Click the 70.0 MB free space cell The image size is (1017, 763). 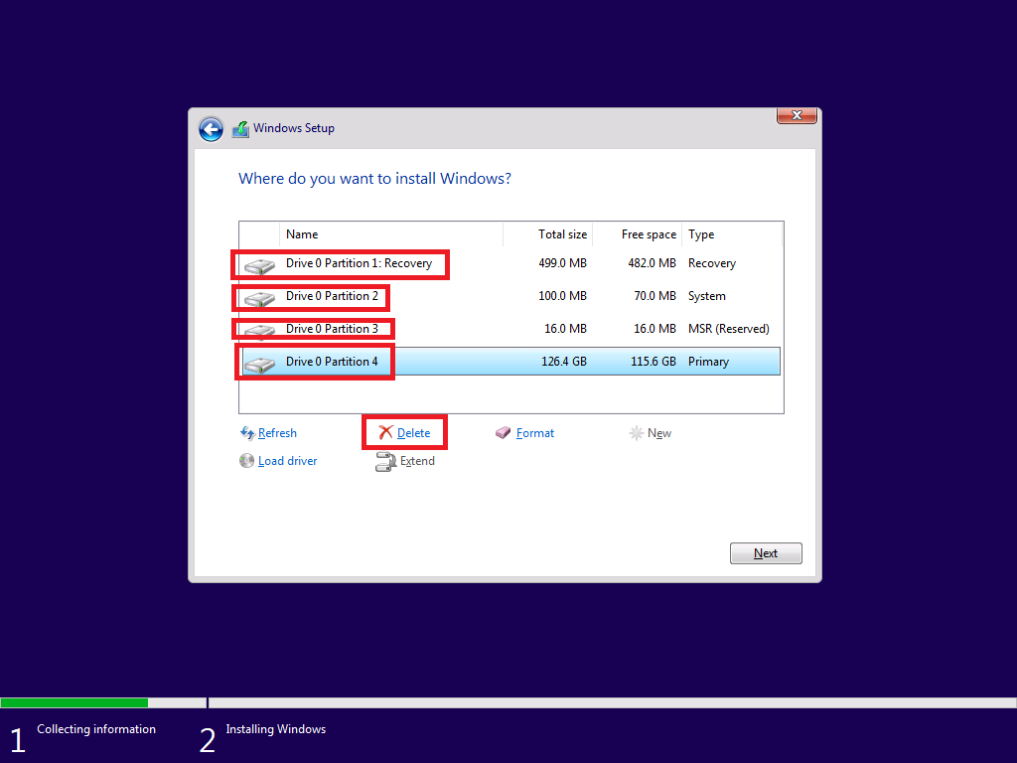[x=655, y=296]
